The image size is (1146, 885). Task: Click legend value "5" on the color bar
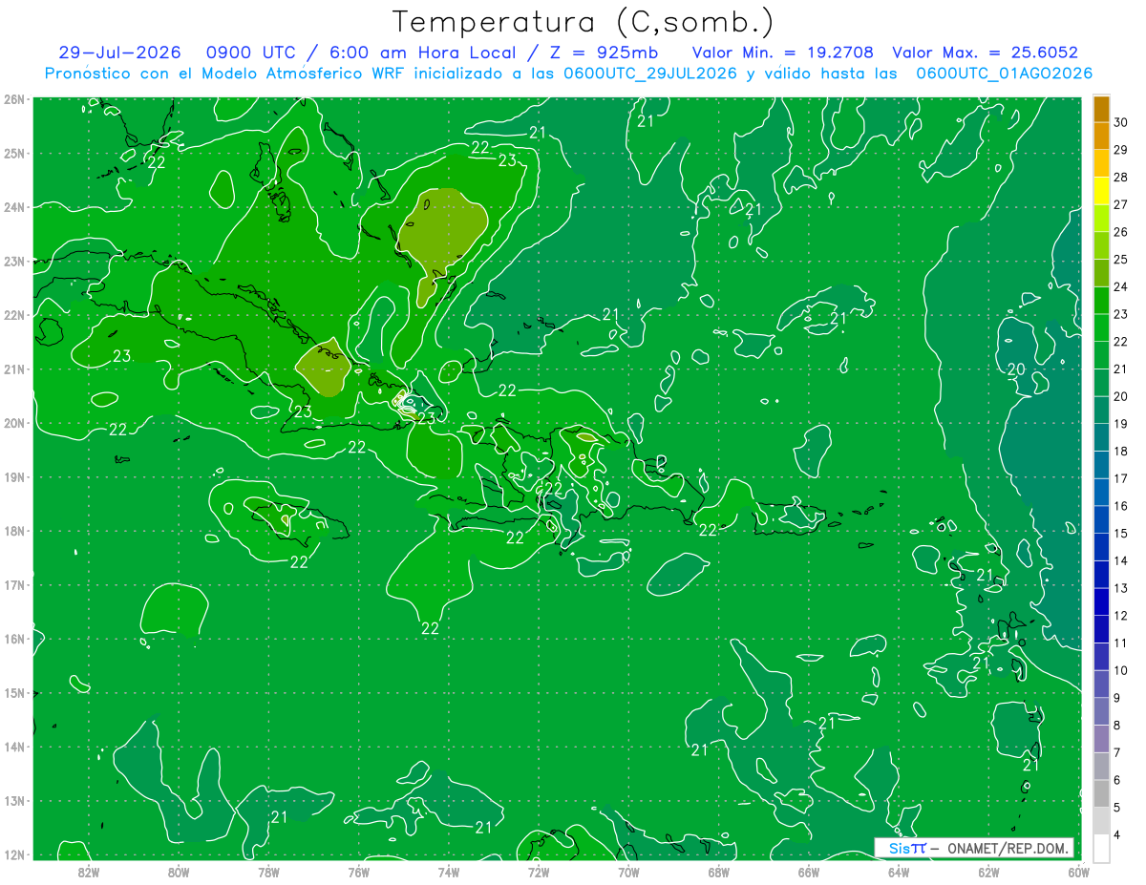point(1117,808)
